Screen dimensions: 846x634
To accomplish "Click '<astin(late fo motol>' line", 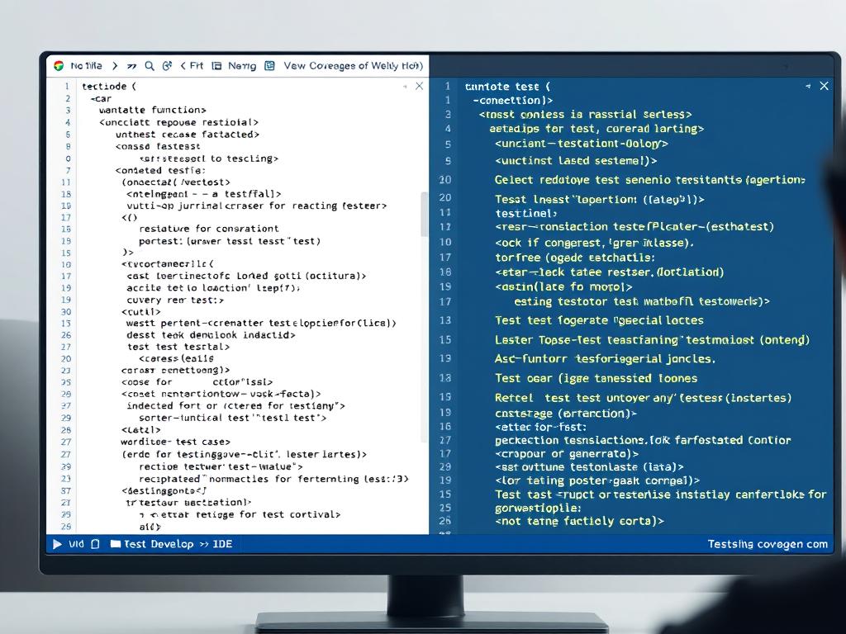I will (x=563, y=286).
